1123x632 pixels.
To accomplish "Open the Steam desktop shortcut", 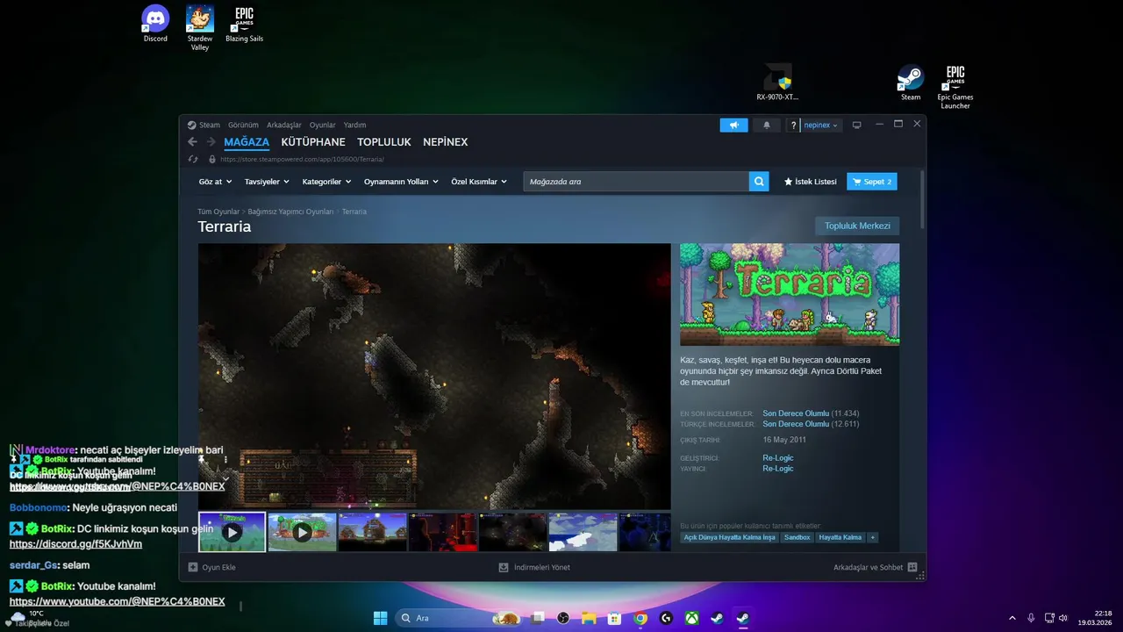I will coord(911,83).
